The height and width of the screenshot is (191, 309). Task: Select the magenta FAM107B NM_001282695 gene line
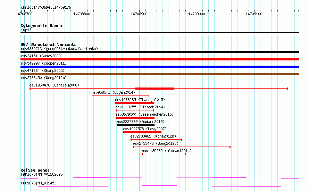click(160, 177)
